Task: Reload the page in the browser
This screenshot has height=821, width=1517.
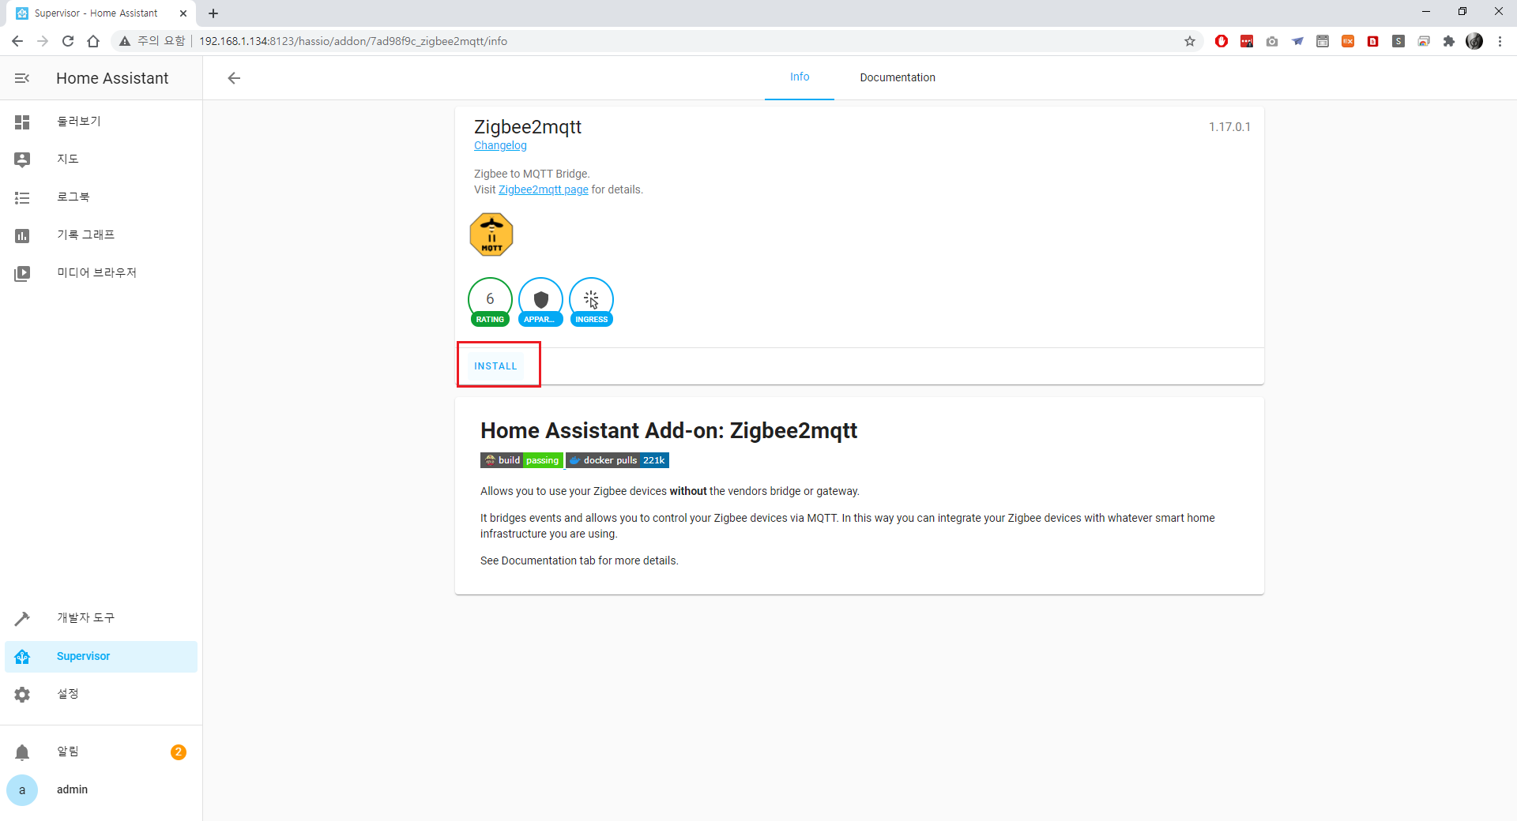Action: point(68,41)
